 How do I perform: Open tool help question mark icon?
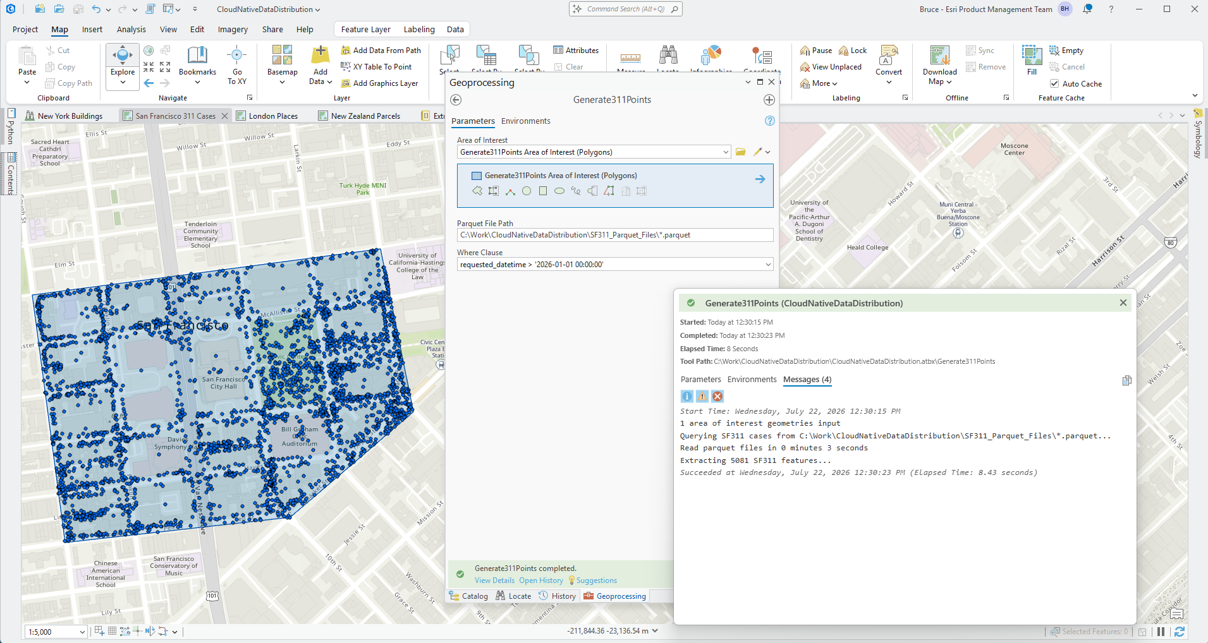tap(769, 121)
